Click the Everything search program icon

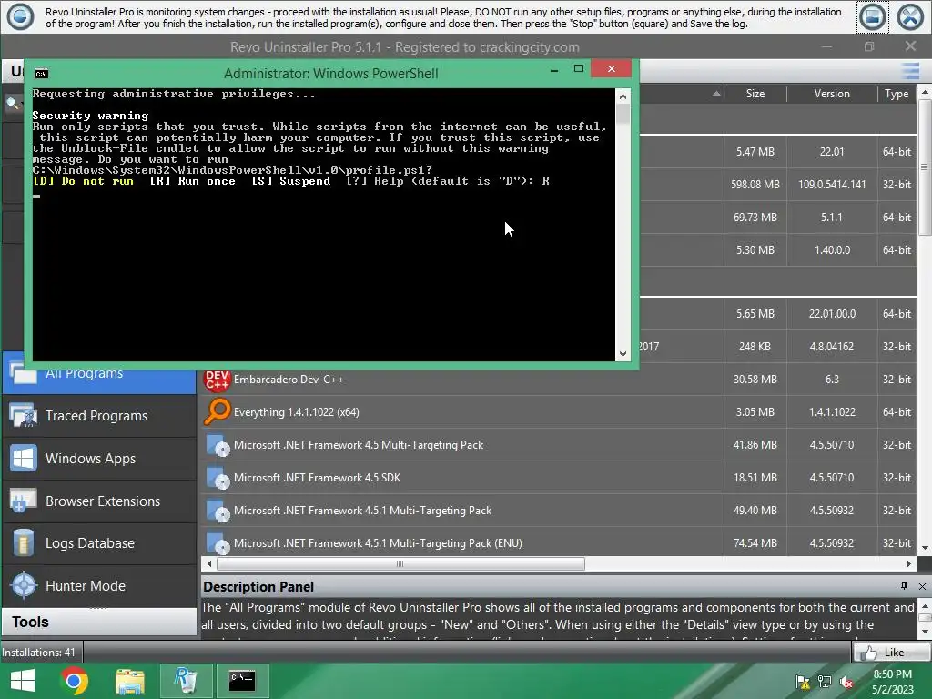218,411
